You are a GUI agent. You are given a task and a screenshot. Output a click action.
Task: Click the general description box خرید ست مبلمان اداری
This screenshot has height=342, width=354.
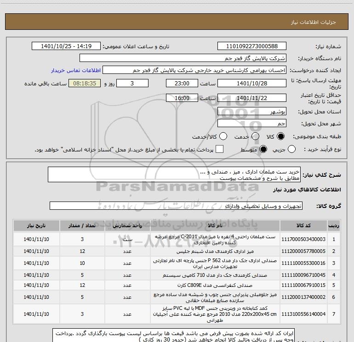(174, 175)
